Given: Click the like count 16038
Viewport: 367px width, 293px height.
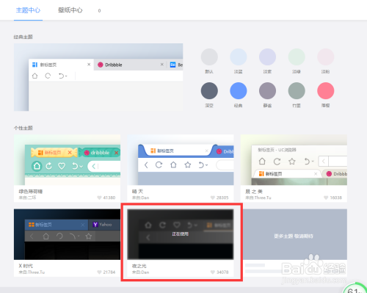Looking at the screenshot, I should pyautogui.click(x=335, y=198).
